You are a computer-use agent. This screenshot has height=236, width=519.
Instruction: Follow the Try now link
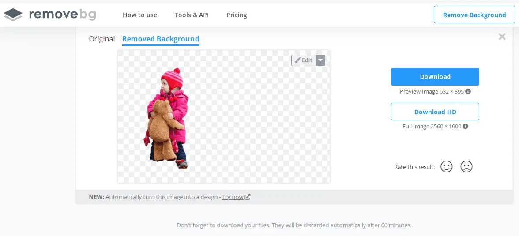(x=233, y=197)
